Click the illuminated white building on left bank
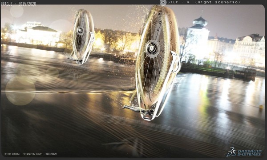 point(38,34)
